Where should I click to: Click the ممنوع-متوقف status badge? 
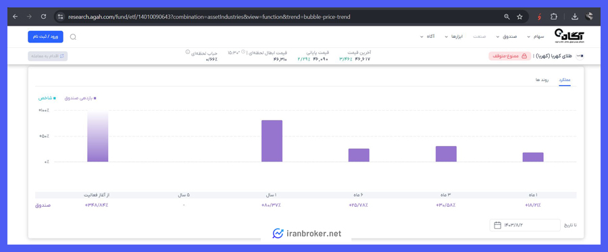[509, 56]
